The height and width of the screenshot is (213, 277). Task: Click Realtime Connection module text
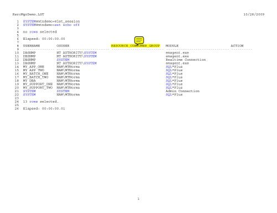[186, 60]
